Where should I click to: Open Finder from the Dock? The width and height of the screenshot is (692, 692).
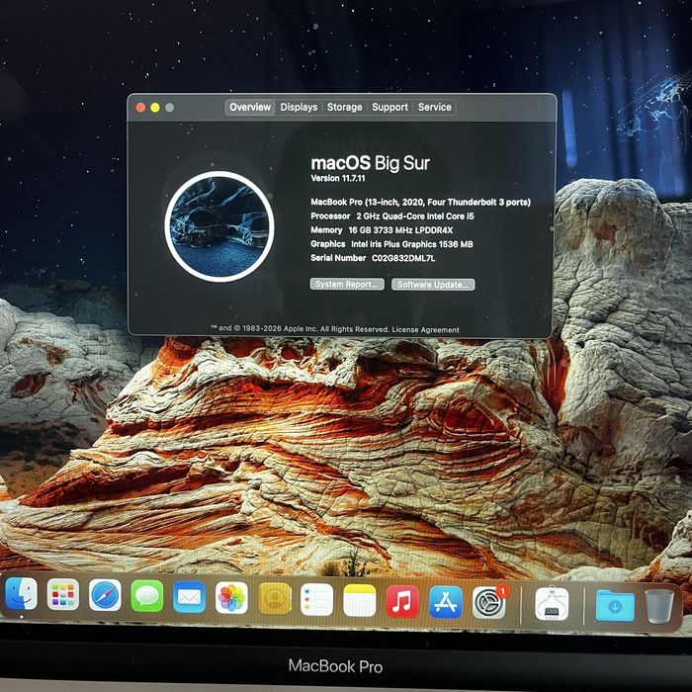(21, 593)
